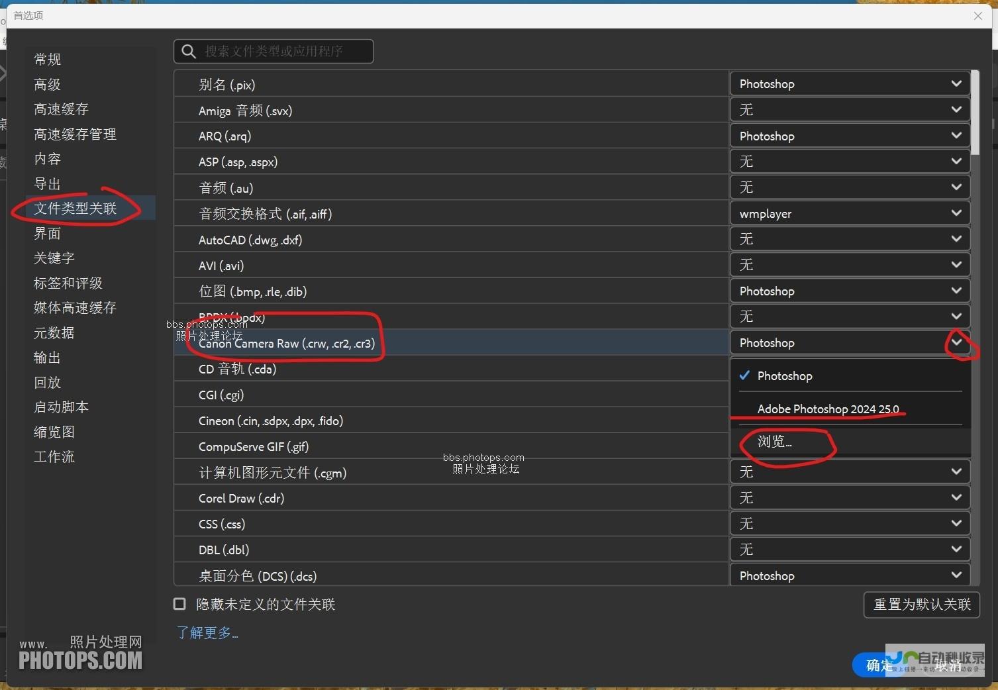Open 常规 preferences section
This screenshot has height=690, width=998.
pyautogui.click(x=48, y=60)
